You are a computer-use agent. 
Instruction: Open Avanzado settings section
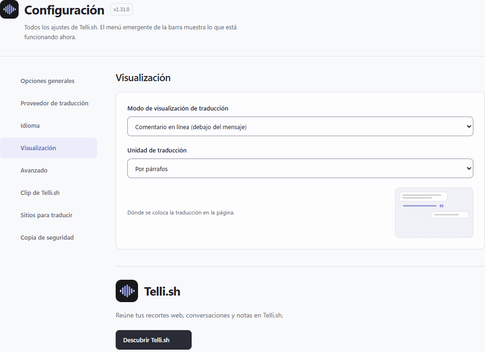coord(34,171)
